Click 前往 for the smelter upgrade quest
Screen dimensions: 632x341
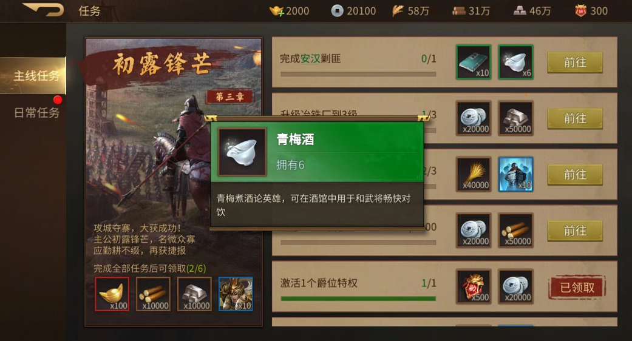click(575, 118)
